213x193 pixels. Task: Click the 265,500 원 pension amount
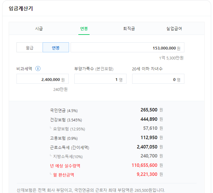point(152,110)
